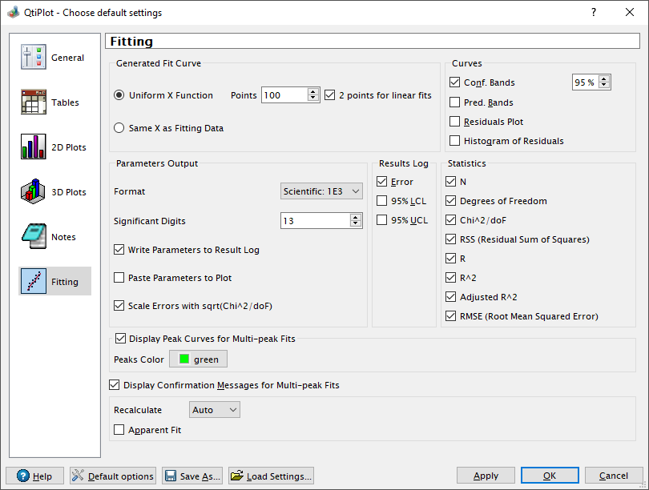The image size is (649, 490).
Task: Select the Tables settings icon
Action: tap(34, 102)
